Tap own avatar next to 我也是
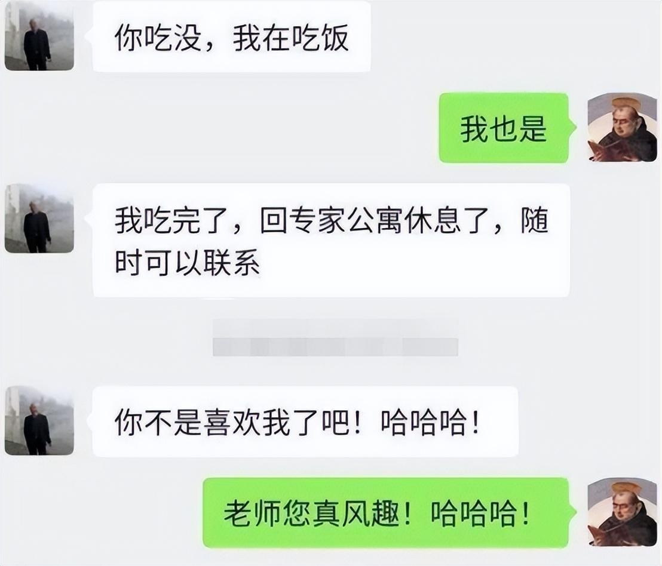 pos(623,127)
